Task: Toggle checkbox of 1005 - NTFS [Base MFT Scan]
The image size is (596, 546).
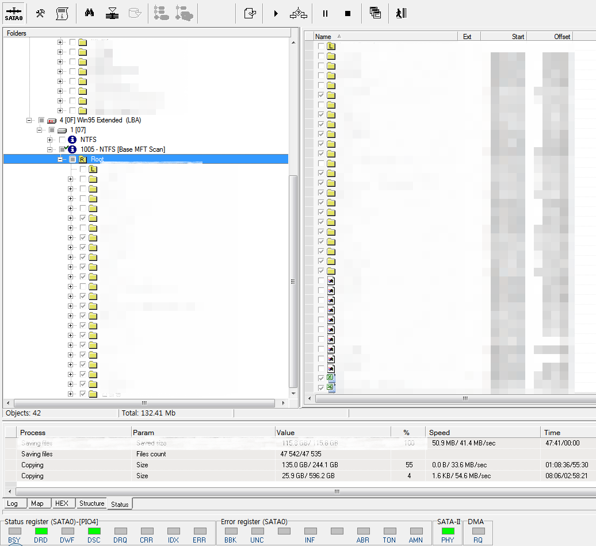Action: point(62,149)
